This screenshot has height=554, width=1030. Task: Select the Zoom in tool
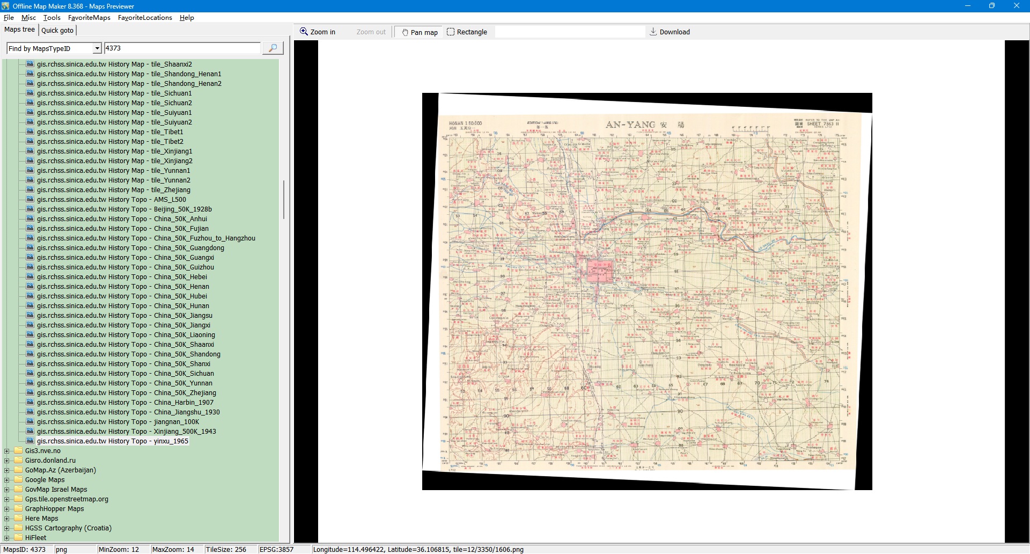pos(318,32)
